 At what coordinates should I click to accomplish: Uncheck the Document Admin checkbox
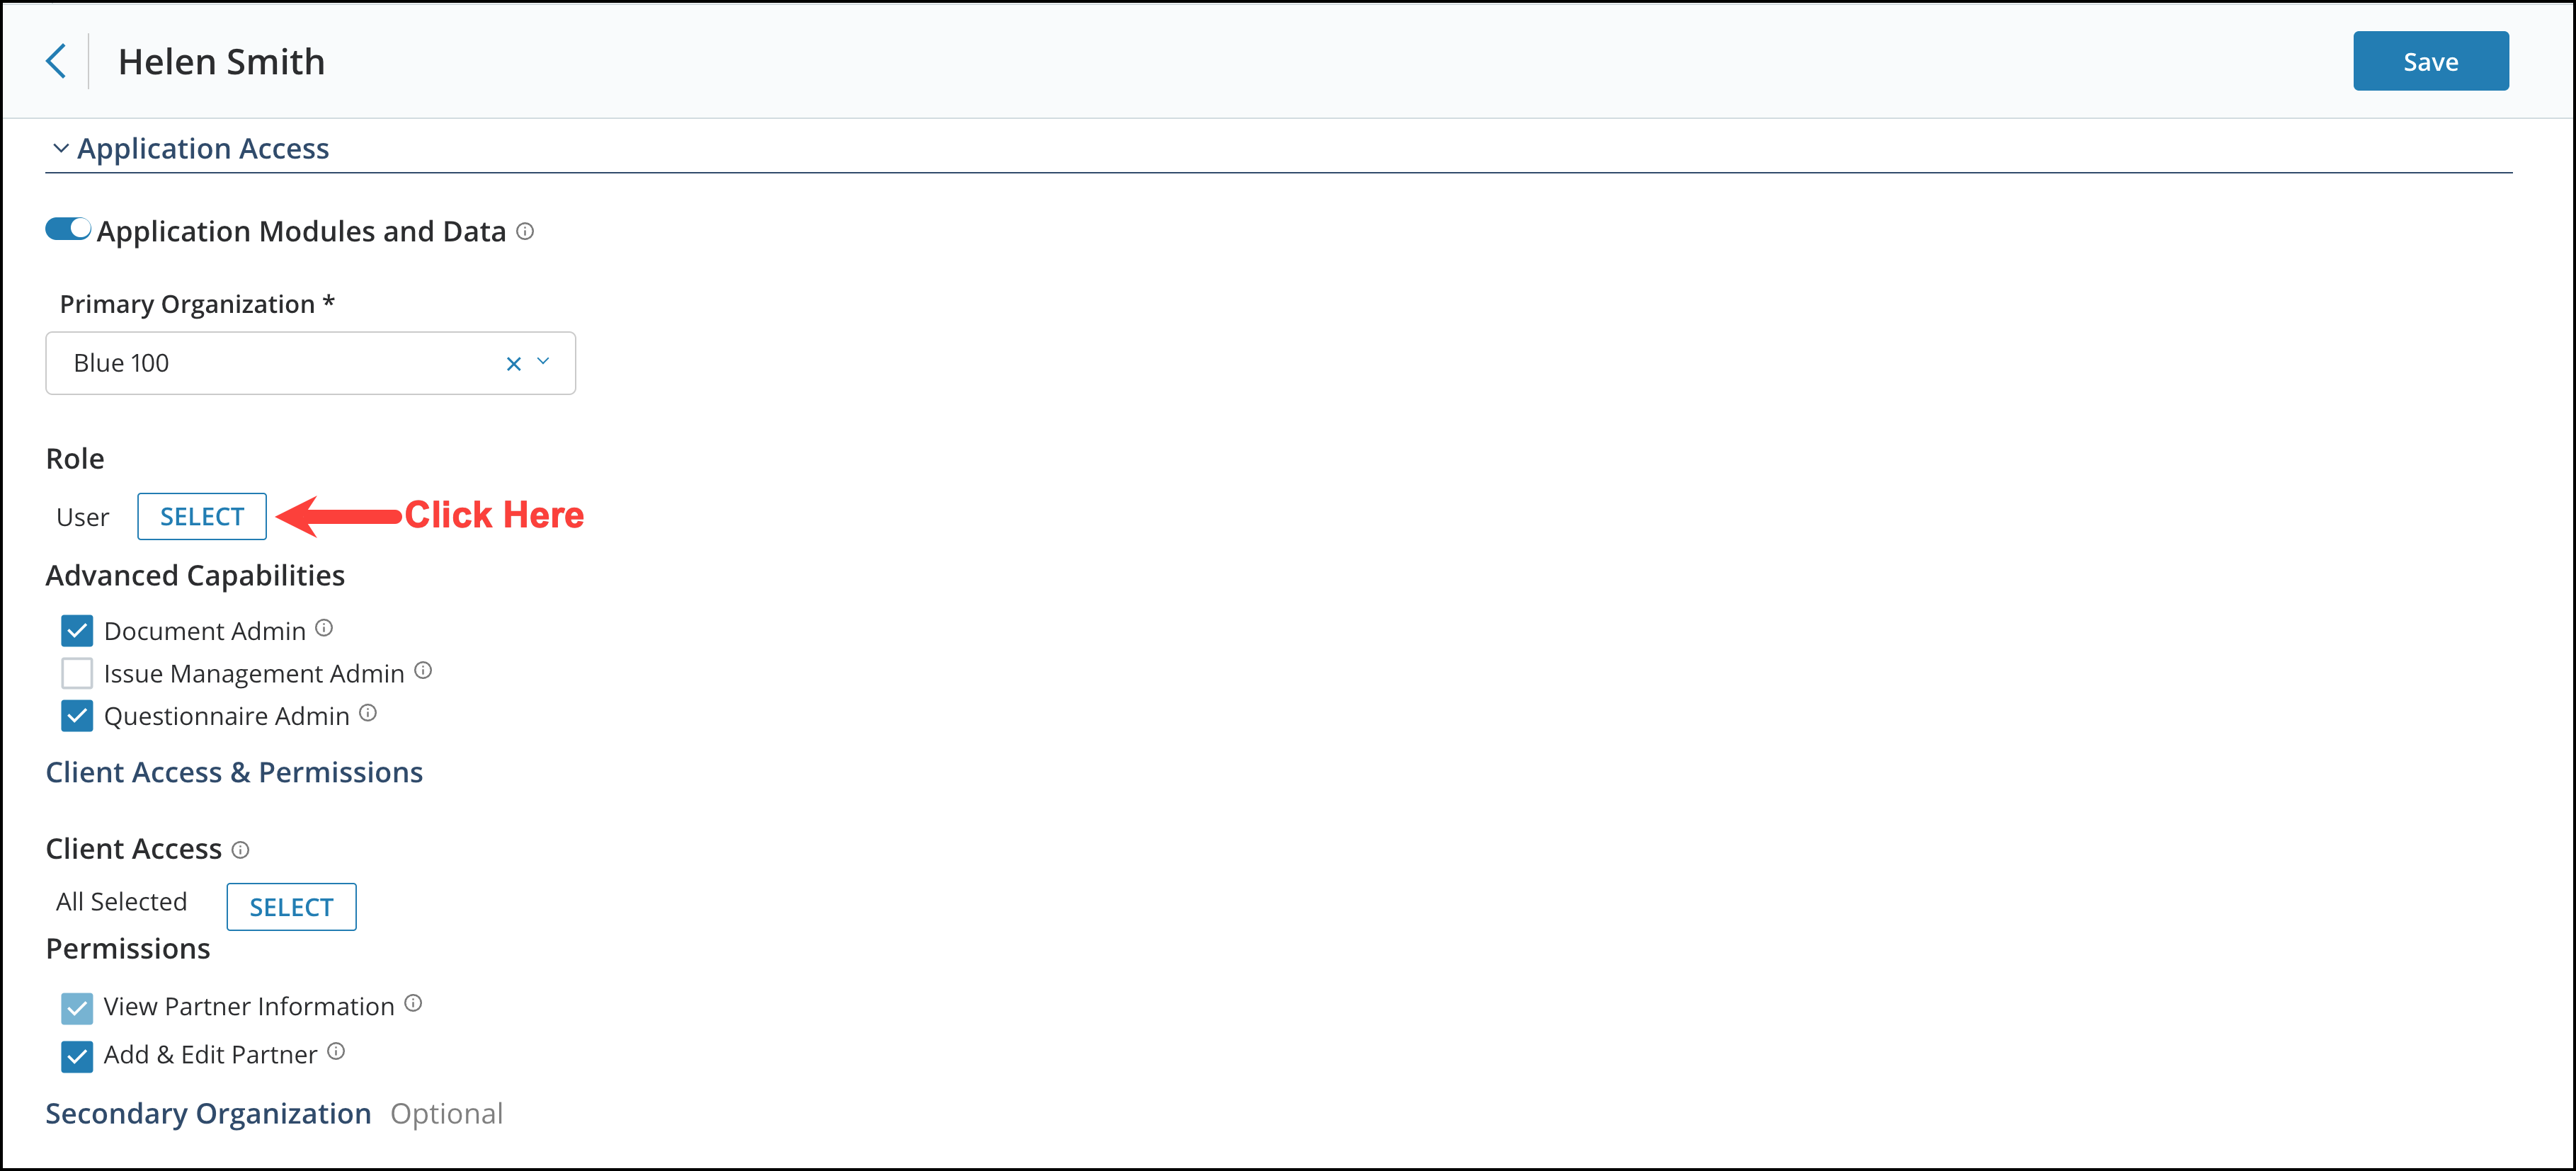(77, 631)
